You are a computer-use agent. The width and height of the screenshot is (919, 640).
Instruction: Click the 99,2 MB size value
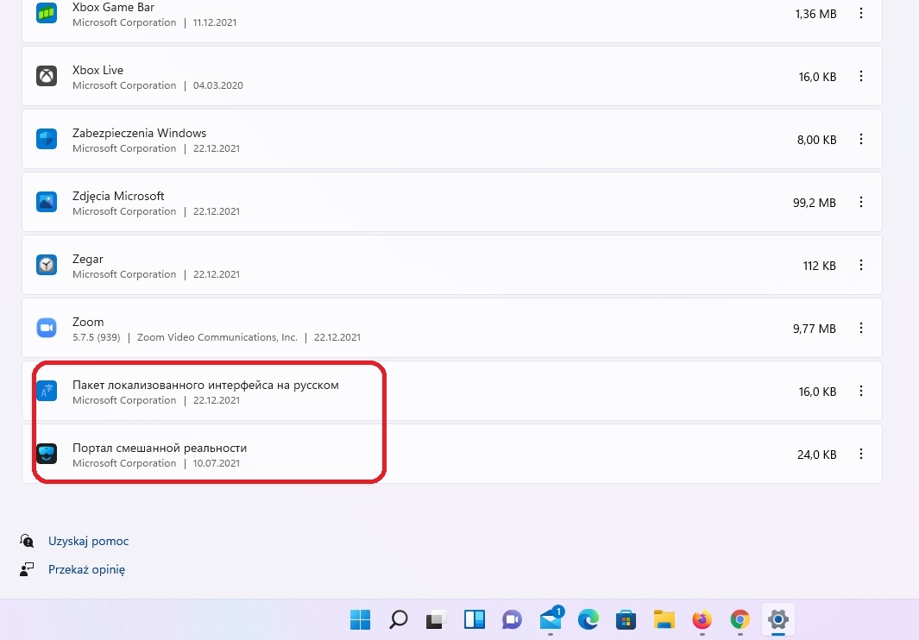click(814, 203)
